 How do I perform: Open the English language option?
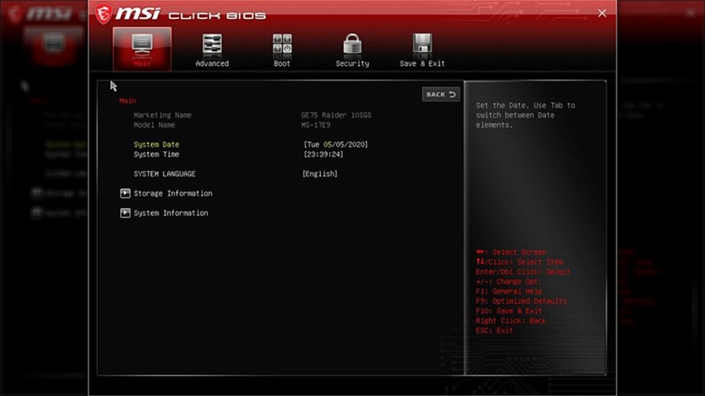point(320,174)
